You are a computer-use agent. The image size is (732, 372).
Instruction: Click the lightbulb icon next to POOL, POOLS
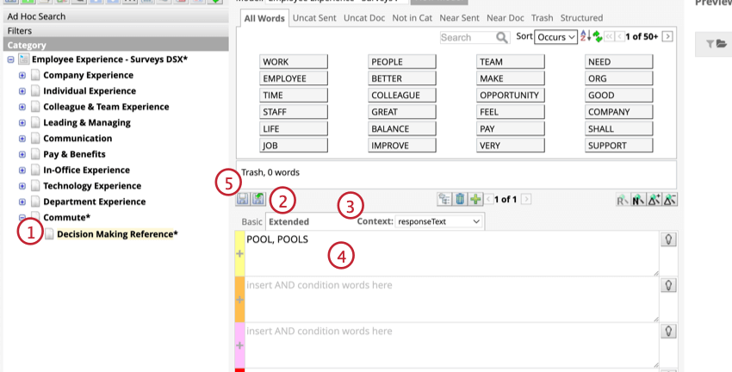point(667,239)
